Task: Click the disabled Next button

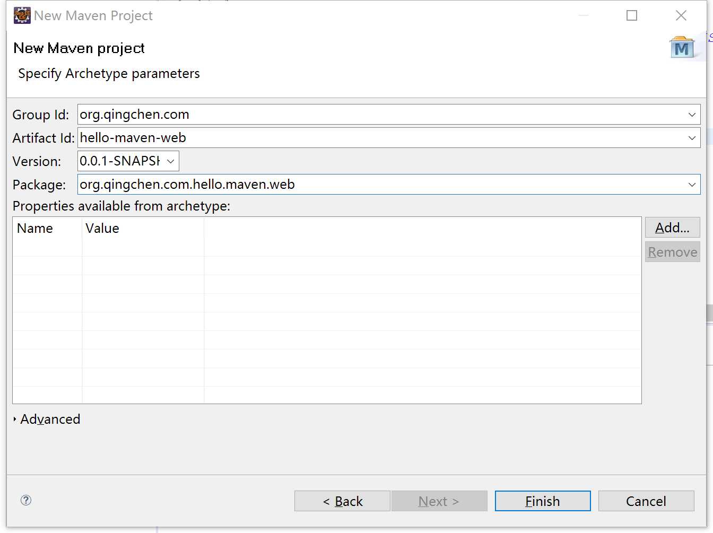Action: pyautogui.click(x=439, y=501)
